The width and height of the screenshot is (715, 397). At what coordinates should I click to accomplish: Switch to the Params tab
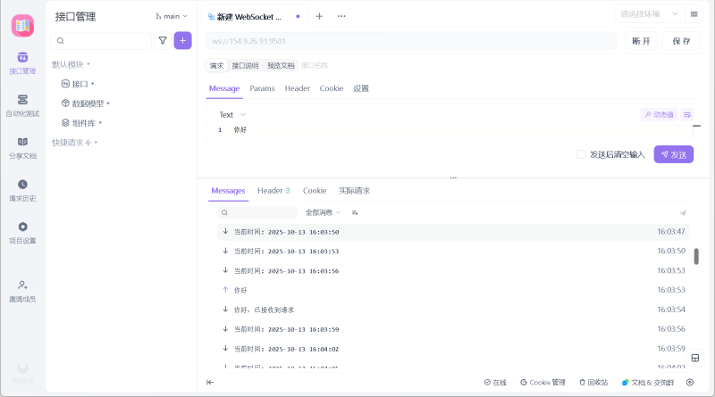coord(262,88)
